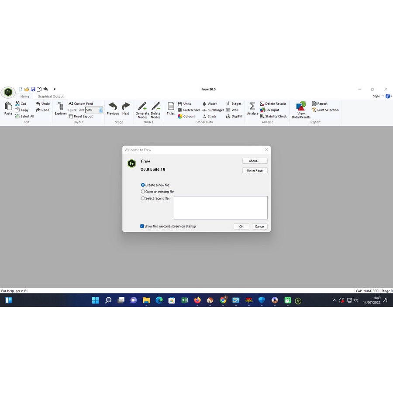Open the Style dropdown menu
Screen dimensions: 393x393
click(x=378, y=96)
